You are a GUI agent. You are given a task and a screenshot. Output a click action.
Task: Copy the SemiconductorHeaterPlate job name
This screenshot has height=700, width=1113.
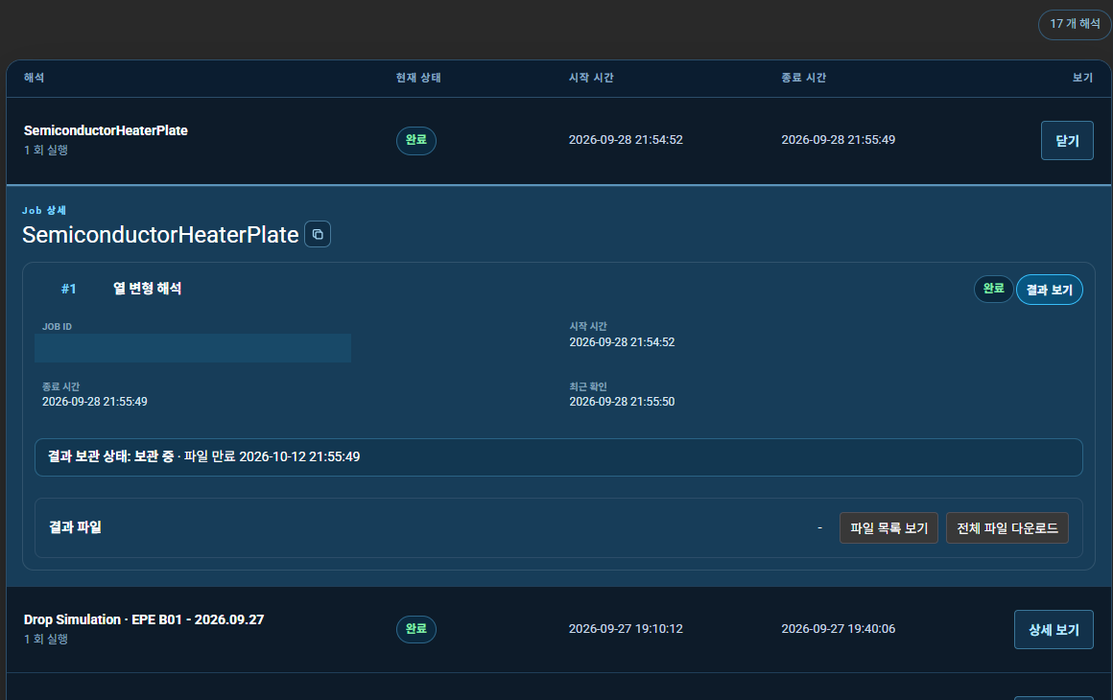[x=318, y=234]
